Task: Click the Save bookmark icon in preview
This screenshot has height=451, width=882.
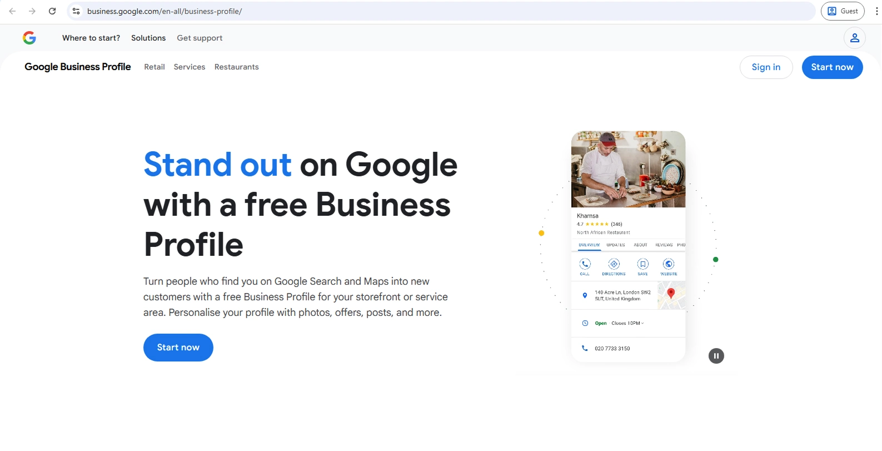Action: (x=642, y=264)
